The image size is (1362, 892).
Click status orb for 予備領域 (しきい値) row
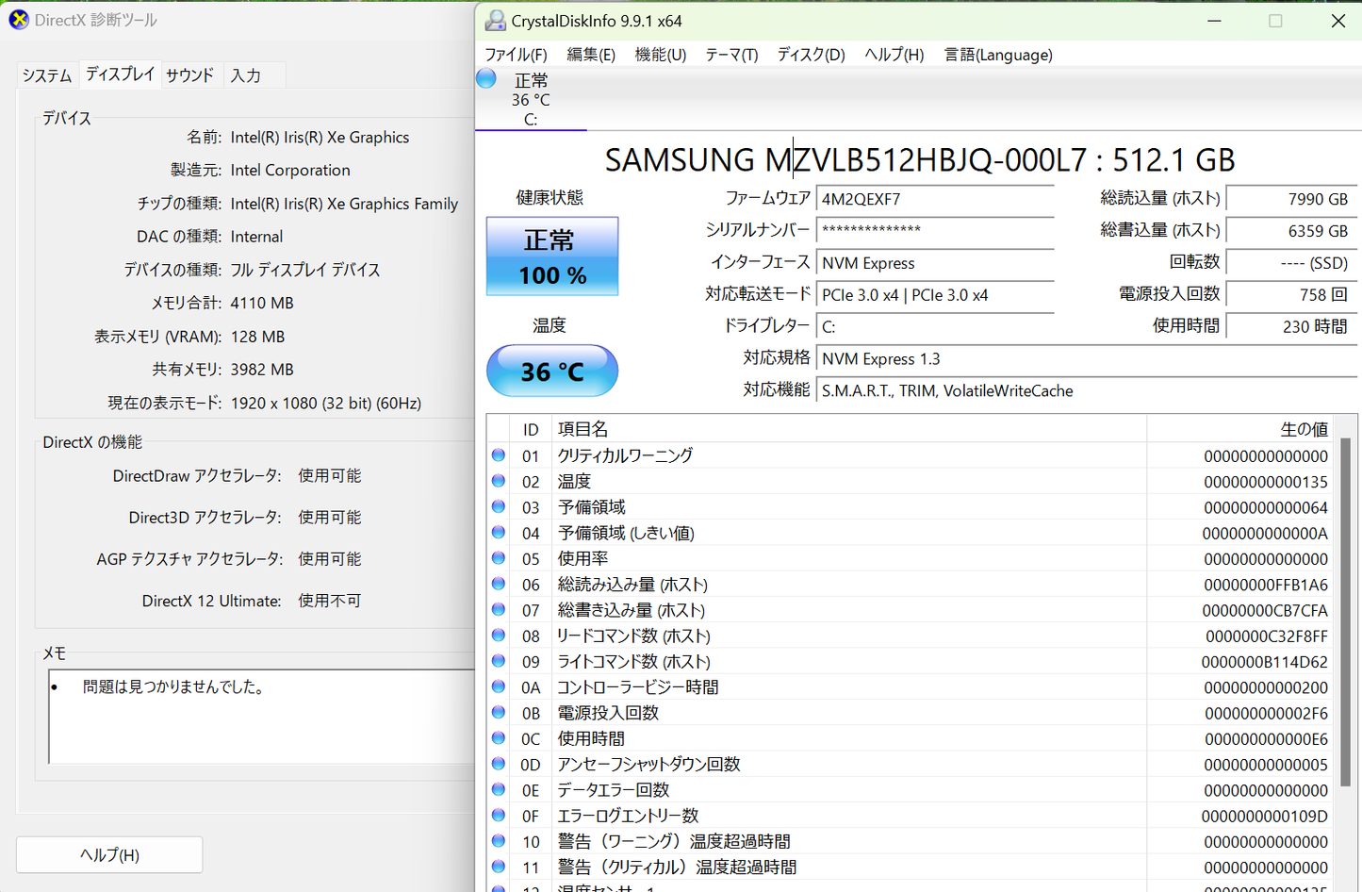click(499, 533)
